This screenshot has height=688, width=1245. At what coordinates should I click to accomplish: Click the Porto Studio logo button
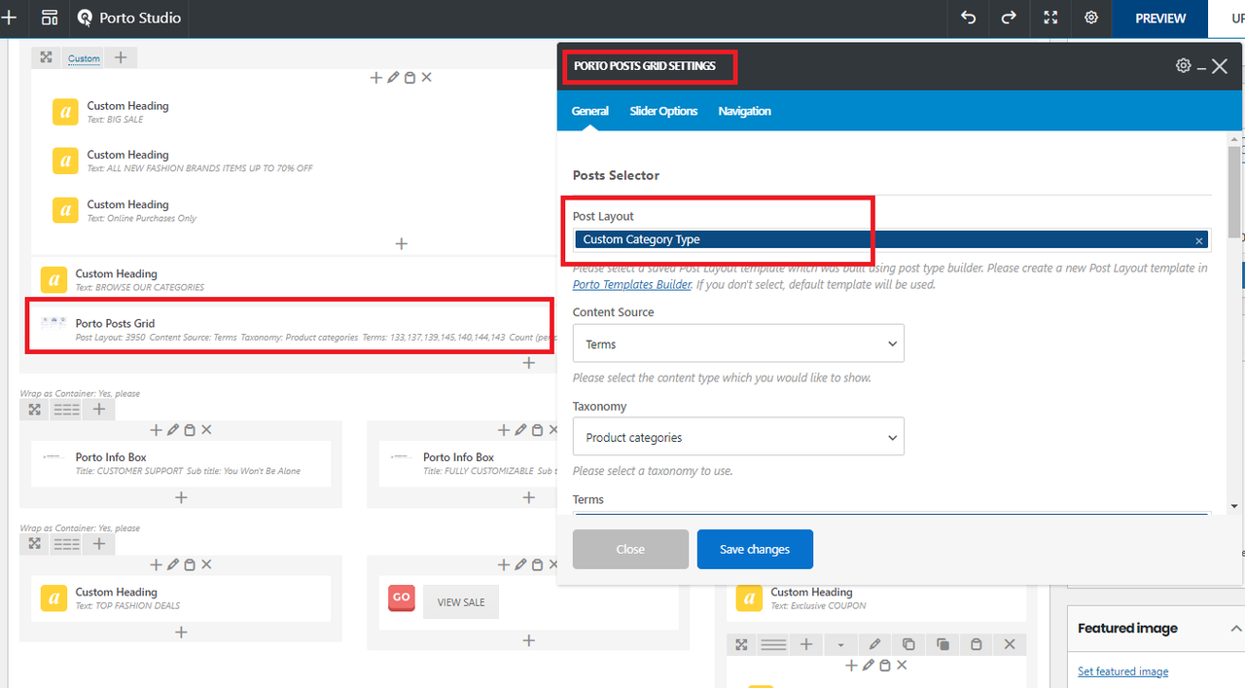(128, 18)
